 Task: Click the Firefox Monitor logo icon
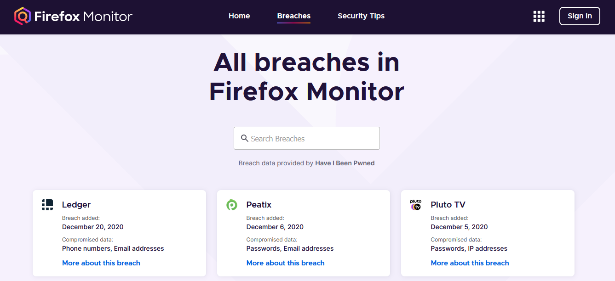(22, 17)
